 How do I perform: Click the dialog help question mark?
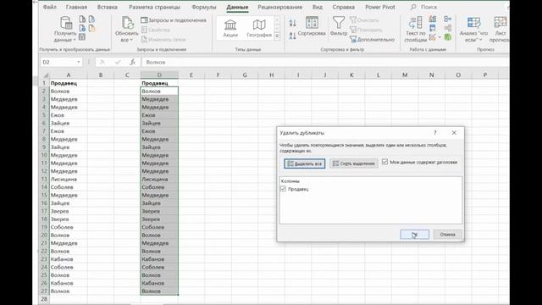tap(435, 133)
